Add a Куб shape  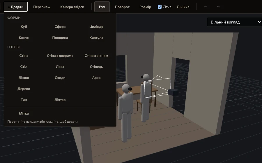24,27
